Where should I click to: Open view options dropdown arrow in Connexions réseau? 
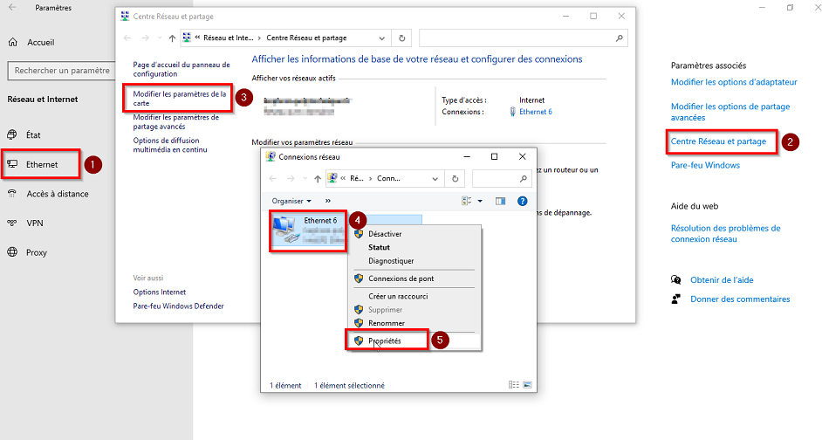(480, 201)
